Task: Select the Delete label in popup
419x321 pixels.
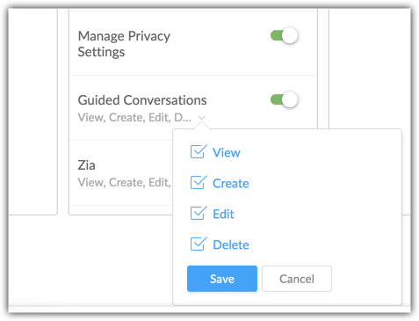Action: [231, 244]
